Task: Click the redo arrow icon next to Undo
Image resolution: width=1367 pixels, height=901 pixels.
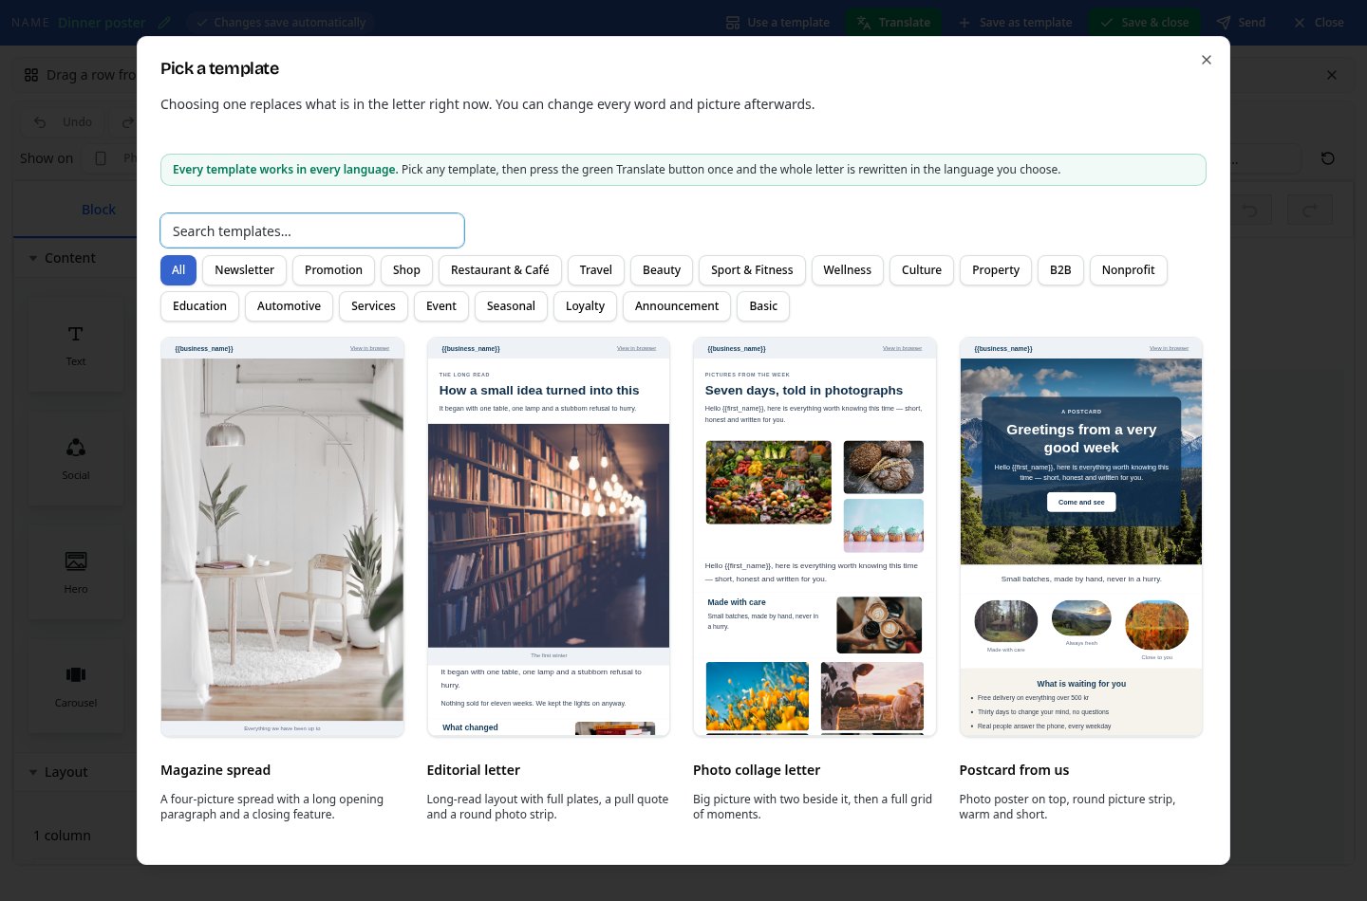Action: coord(127,121)
